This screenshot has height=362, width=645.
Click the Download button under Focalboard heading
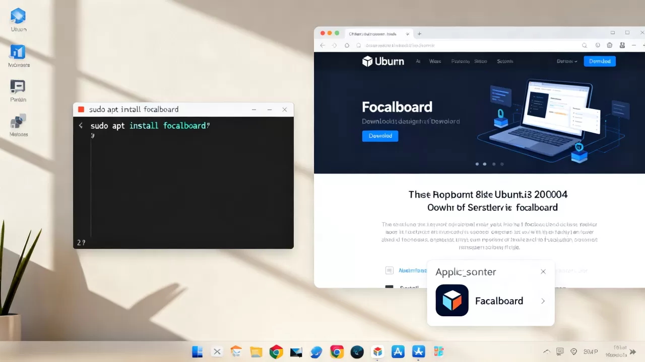point(380,136)
